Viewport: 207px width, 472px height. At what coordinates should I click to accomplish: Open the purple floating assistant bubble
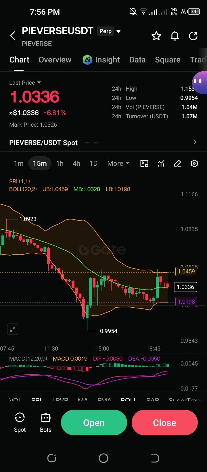(x=200, y=83)
